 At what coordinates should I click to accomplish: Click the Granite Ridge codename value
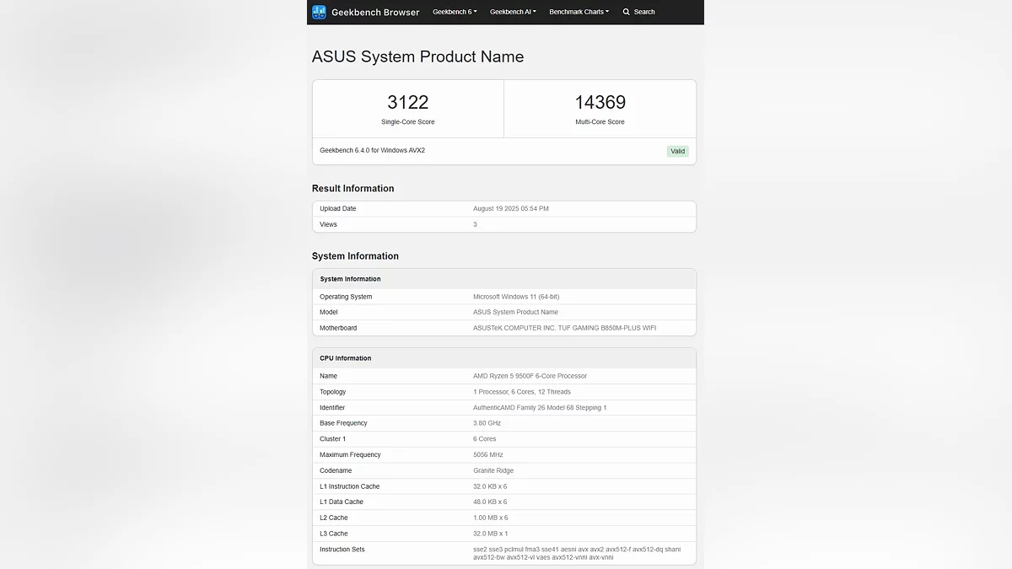coord(493,470)
